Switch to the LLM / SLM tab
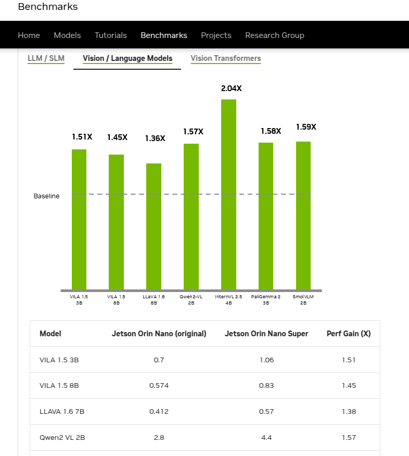 click(x=46, y=58)
